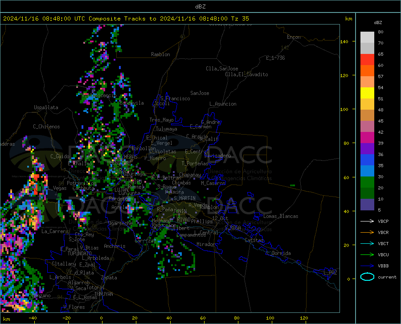Image resolution: width=401 pixels, height=324 pixels.
Task: Click the cyan 'current' ellipse icon
Action: click(x=367, y=277)
